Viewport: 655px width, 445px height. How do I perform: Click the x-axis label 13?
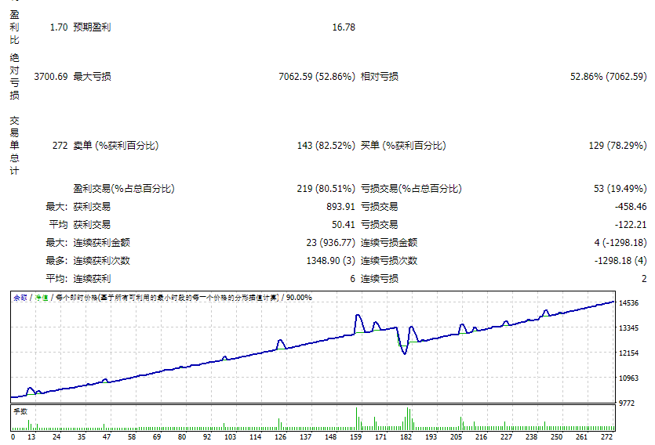pyautogui.click(x=31, y=437)
